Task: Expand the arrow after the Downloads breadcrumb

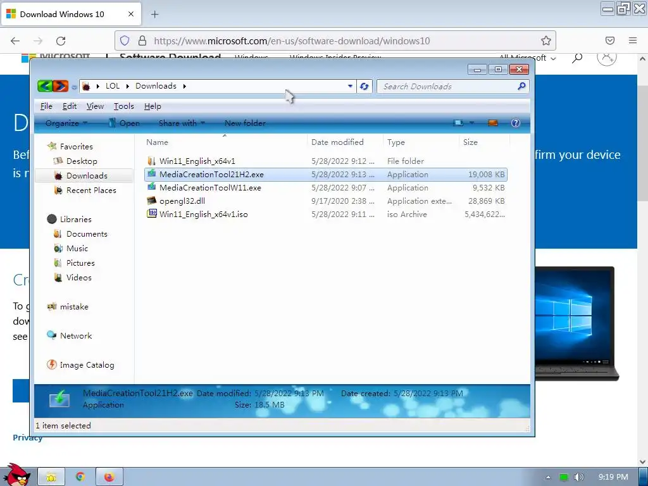Action: coord(184,86)
